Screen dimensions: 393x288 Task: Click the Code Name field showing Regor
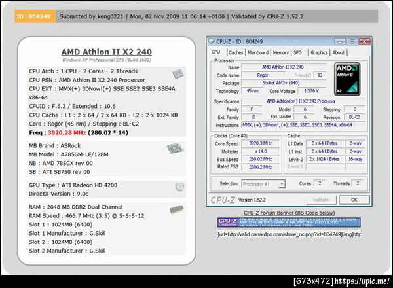tap(263, 75)
